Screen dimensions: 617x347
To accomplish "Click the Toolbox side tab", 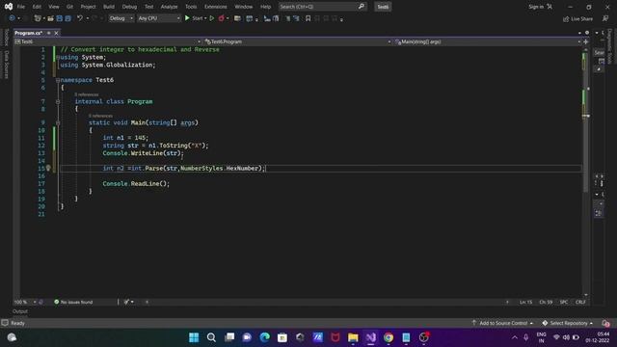I will (6, 38).
